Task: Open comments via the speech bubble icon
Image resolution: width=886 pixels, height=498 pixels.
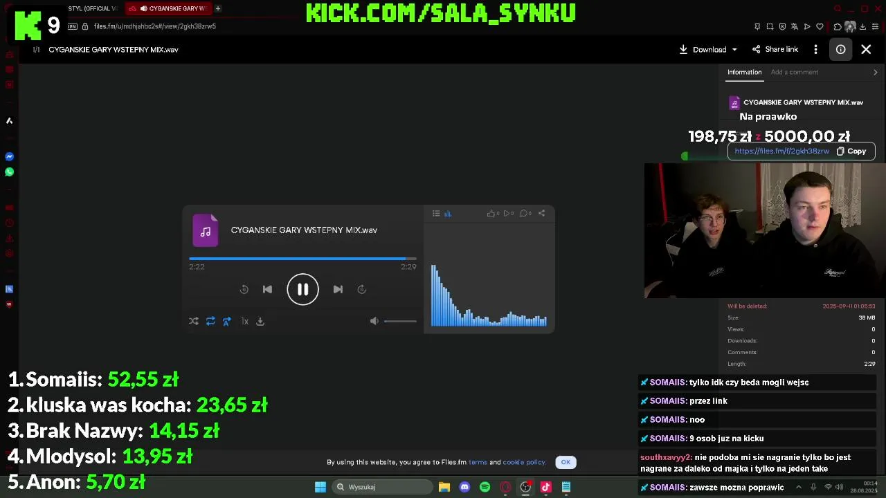Action: [x=525, y=214]
